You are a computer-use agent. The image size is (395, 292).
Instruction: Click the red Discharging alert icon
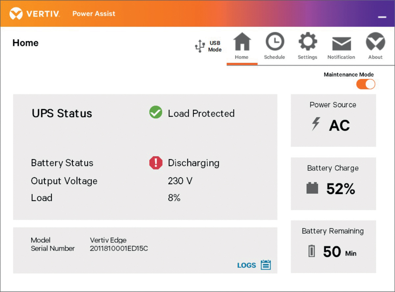coord(156,163)
